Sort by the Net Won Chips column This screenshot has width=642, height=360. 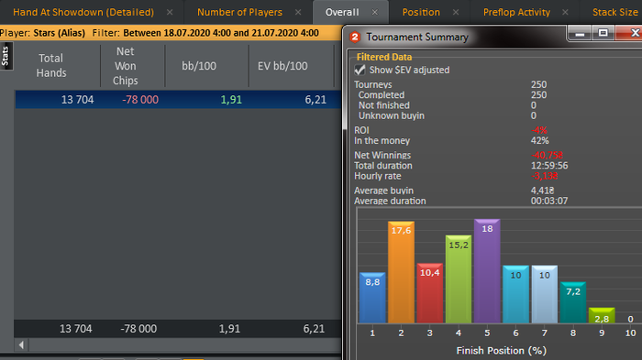126,65
